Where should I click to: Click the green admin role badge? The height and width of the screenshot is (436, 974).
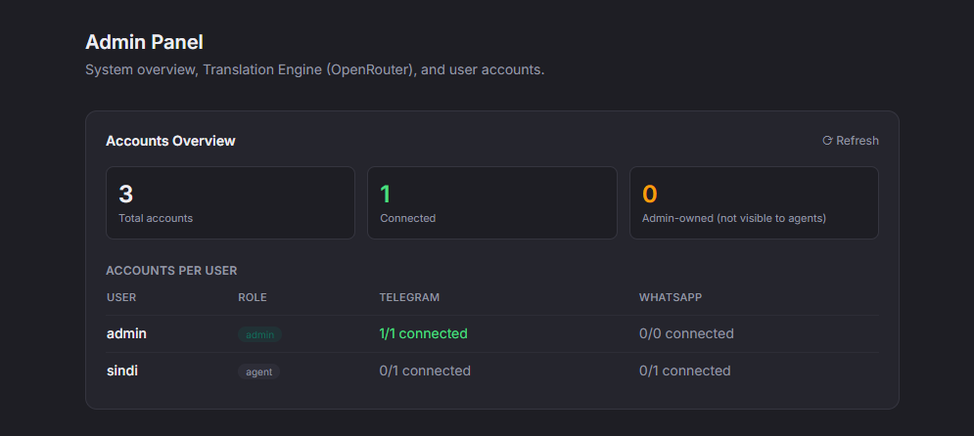259,334
